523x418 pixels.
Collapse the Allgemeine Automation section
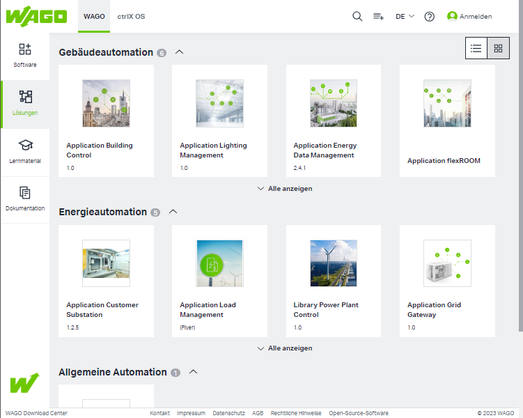[194, 371]
